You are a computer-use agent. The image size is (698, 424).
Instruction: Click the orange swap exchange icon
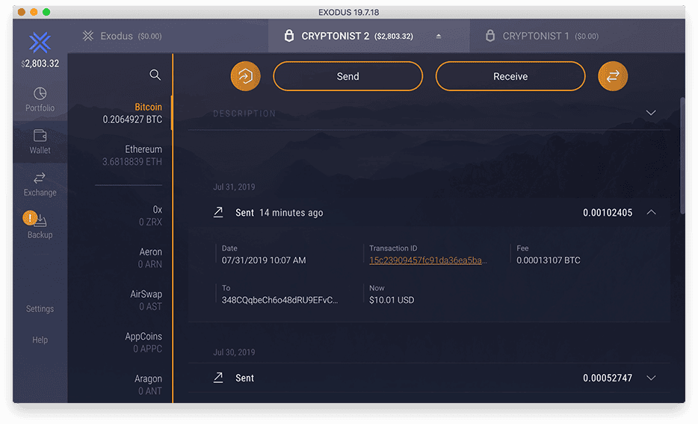[x=613, y=76]
